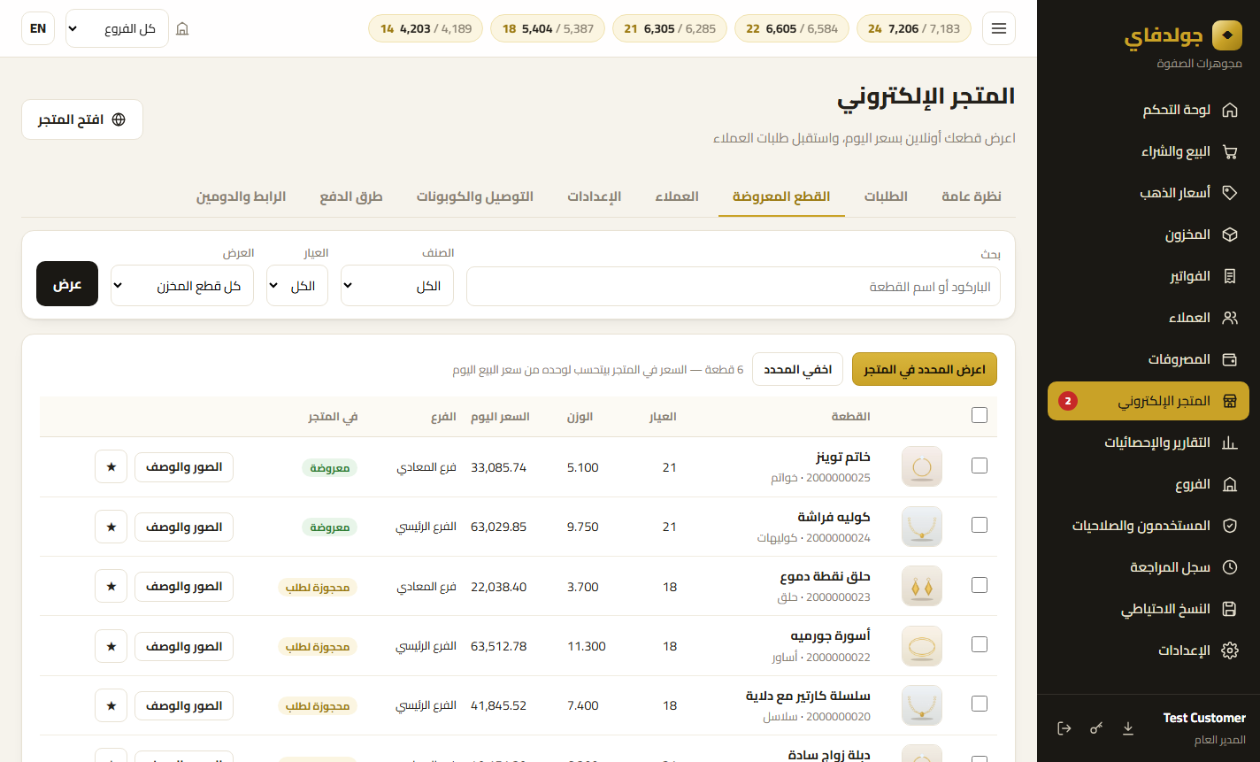Open أسعار الذهب in the sidebar
This screenshot has height=762, width=1260.
[1149, 193]
